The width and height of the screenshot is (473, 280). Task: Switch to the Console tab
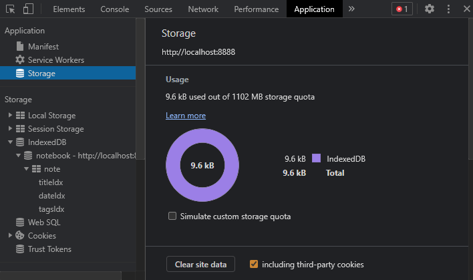pyautogui.click(x=115, y=9)
